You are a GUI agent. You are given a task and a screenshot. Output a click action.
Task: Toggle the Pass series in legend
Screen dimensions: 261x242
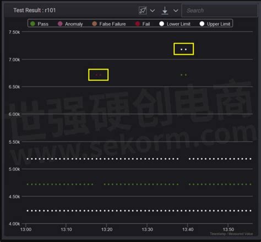point(39,24)
